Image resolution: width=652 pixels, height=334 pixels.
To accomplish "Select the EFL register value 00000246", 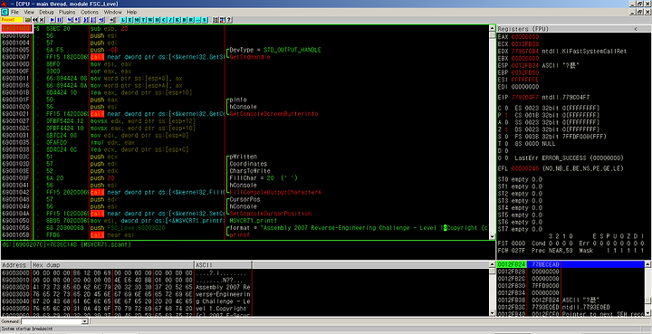I will (524, 168).
